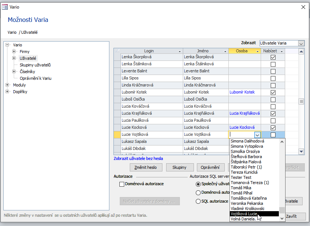
Task: Toggle the Osoba dropdown arrow for Lucie Vojtíková
Action: pyautogui.click(x=257, y=135)
